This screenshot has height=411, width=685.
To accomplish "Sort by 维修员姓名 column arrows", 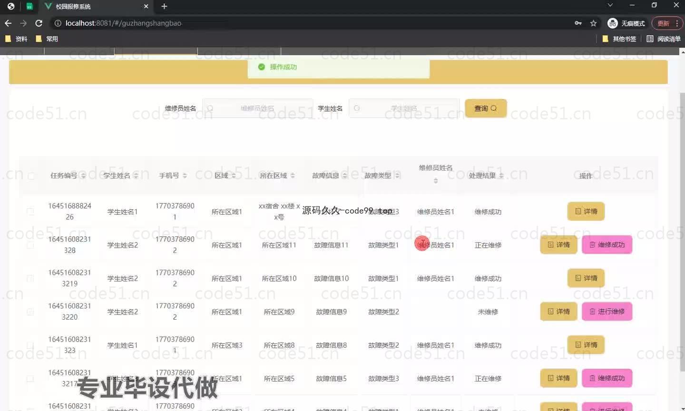I will 436,181.
